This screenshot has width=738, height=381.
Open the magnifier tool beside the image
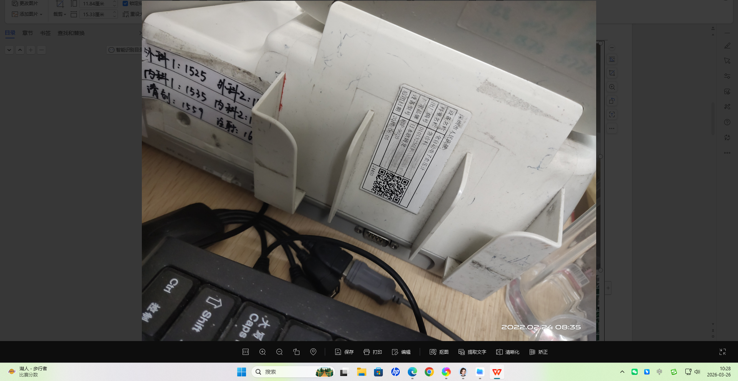pos(612,87)
